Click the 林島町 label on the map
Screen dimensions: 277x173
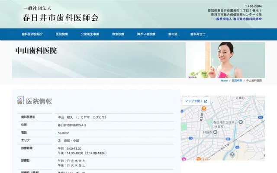coord(219,127)
